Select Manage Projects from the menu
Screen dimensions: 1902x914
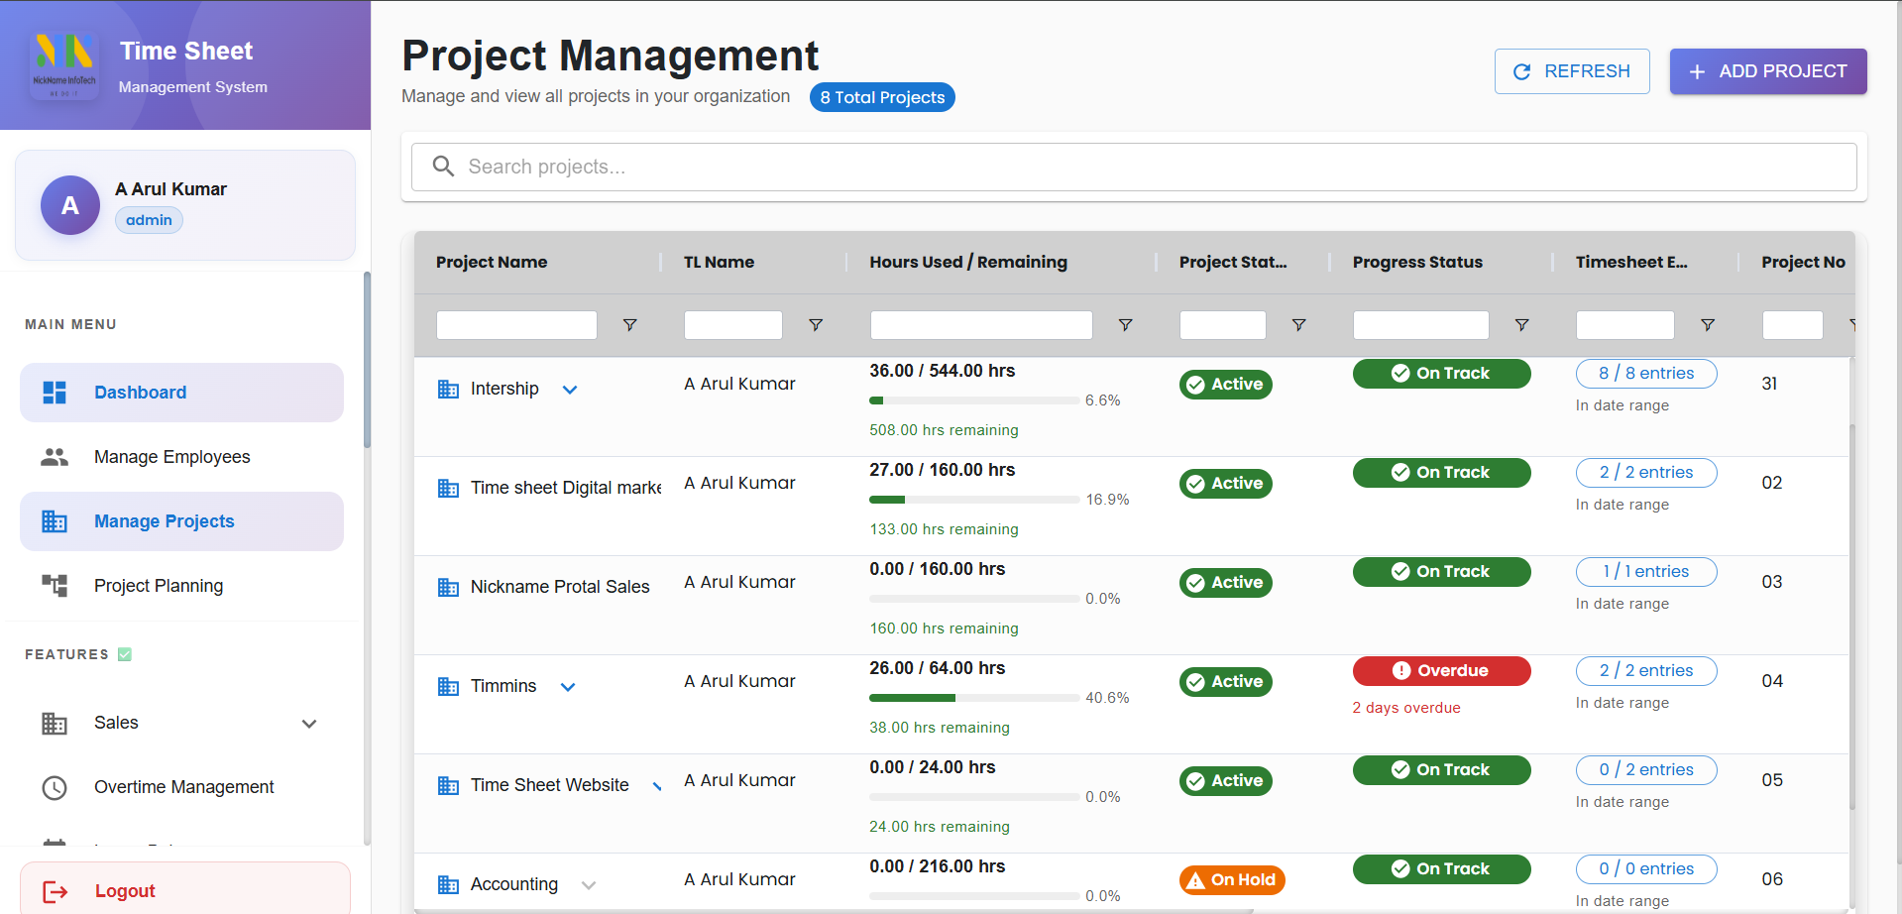pos(164,520)
